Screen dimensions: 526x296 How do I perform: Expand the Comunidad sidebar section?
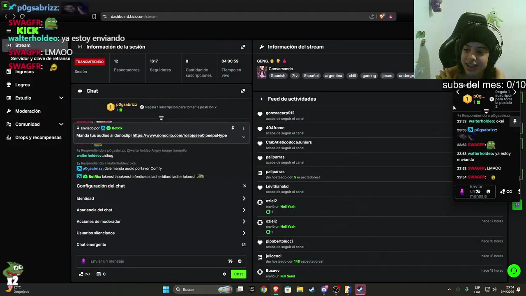pyautogui.click(x=35, y=124)
